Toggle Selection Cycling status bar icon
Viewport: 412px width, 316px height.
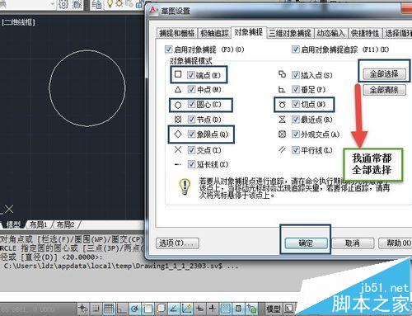pyautogui.click(x=251, y=309)
